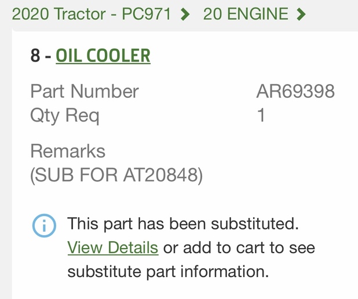
Task: Open the 20 ENGINE breadcrumb link
Action: click(x=246, y=14)
